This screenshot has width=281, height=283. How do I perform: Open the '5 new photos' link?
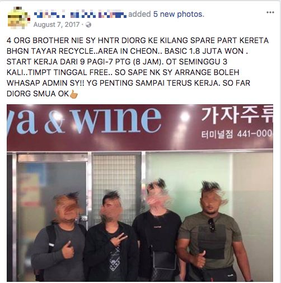179,14
